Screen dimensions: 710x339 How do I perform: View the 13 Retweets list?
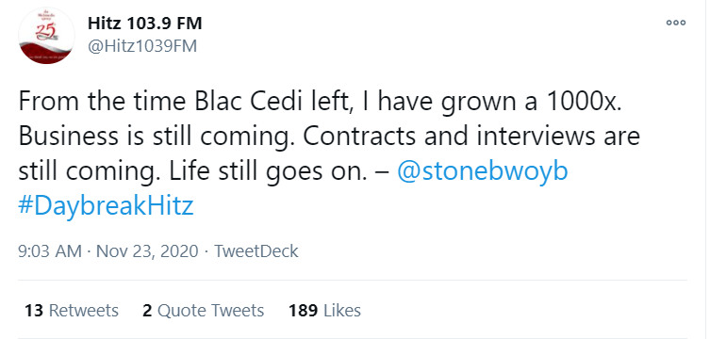[x=72, y=311]
